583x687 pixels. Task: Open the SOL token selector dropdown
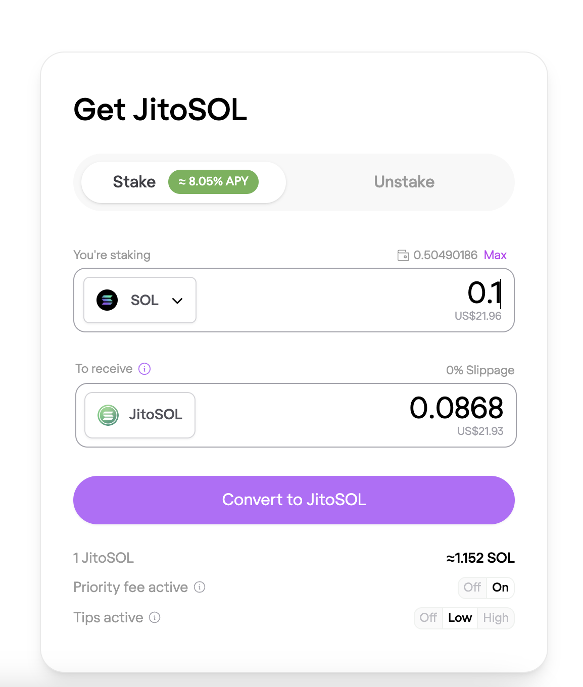pyautogui.click(x=140, y=300)
